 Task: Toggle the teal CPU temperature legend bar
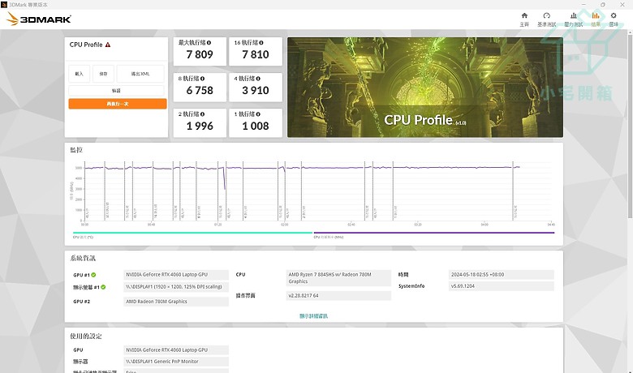(192, 233)
